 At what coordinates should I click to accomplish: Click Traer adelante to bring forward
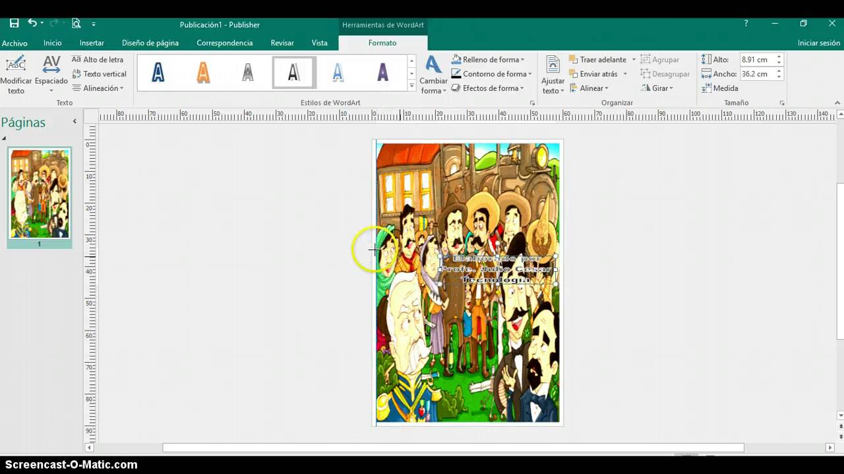click(x=597, y=60)
